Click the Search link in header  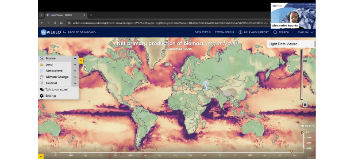click(x=284, y=32)
